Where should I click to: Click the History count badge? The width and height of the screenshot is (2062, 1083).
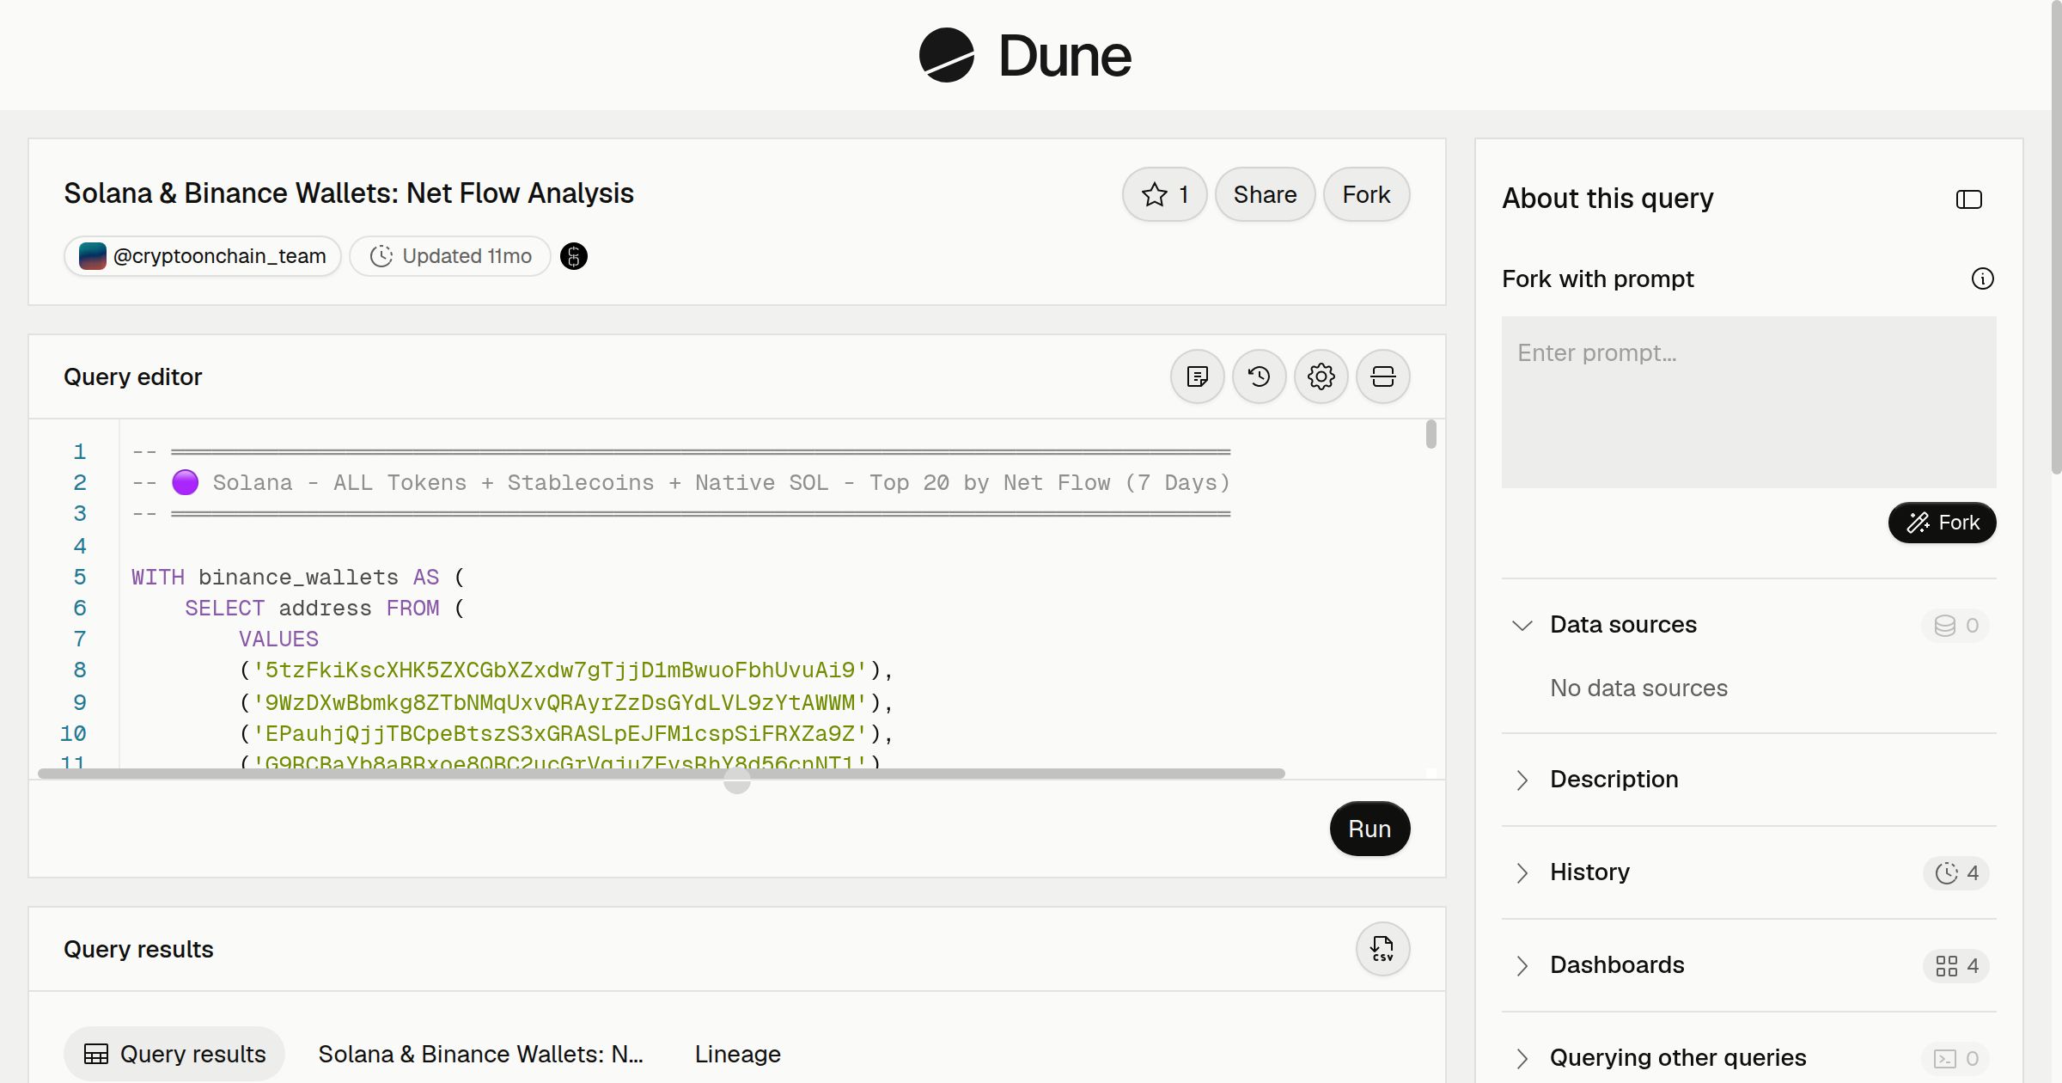1956,873
